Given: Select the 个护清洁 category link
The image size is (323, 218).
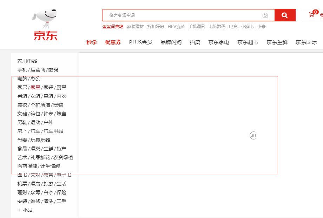Looking at the screenshot, I should (x=40, y=105).
